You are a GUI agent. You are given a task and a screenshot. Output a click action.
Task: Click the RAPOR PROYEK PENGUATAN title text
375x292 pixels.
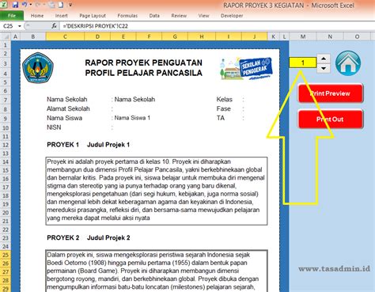pos(144,63)
